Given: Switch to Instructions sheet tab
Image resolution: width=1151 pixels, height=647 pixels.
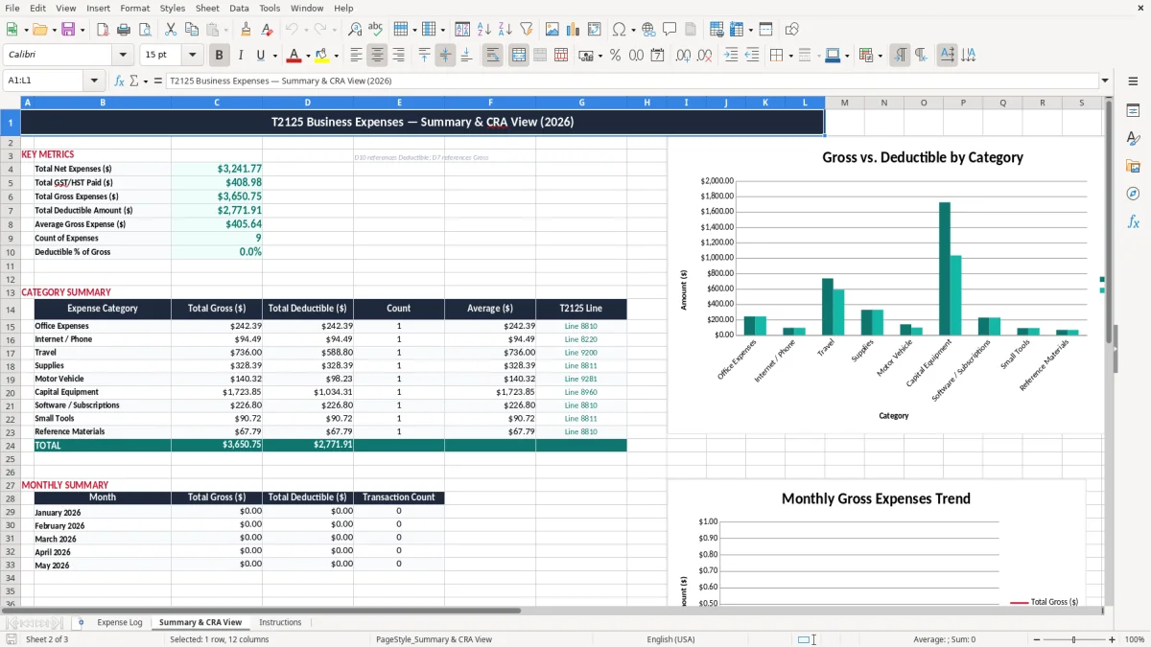Looking at the screenshot, I should click(x=280, y=622).
